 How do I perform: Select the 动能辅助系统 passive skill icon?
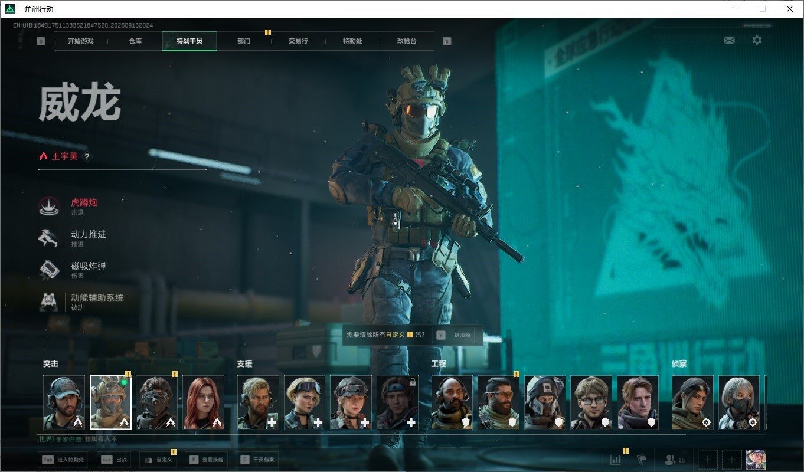click(48, 302)
